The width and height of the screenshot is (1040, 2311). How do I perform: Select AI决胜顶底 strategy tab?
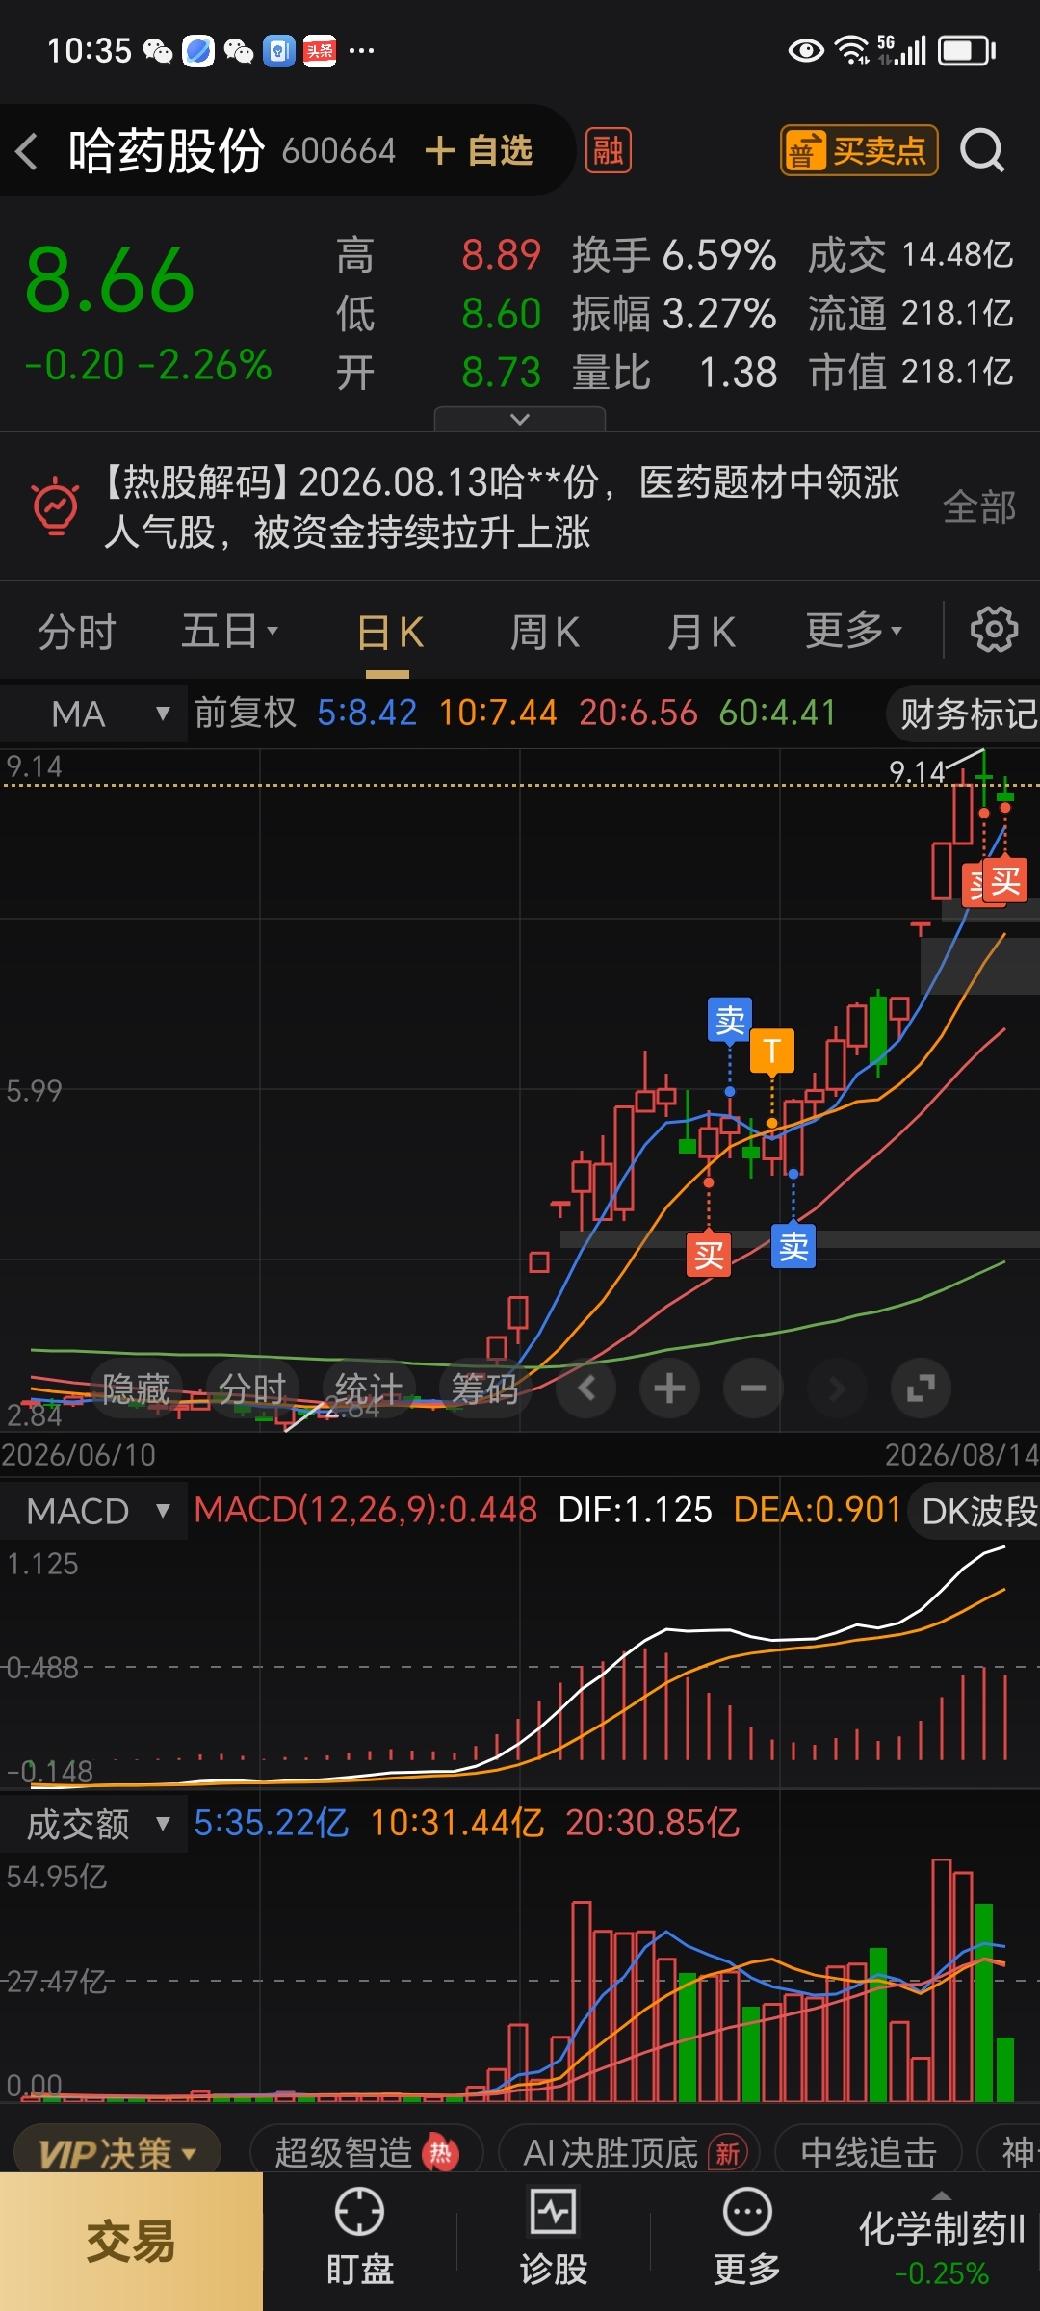coord(629,2152)
